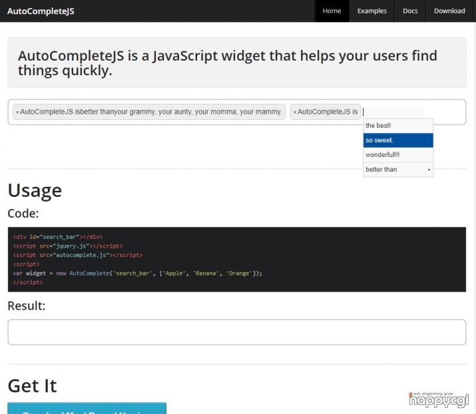The width and height of the screenshot is (476, 414).
Task: Choose the highlighted 'so sweet.' suggestion
Action: tap(398, 140)
